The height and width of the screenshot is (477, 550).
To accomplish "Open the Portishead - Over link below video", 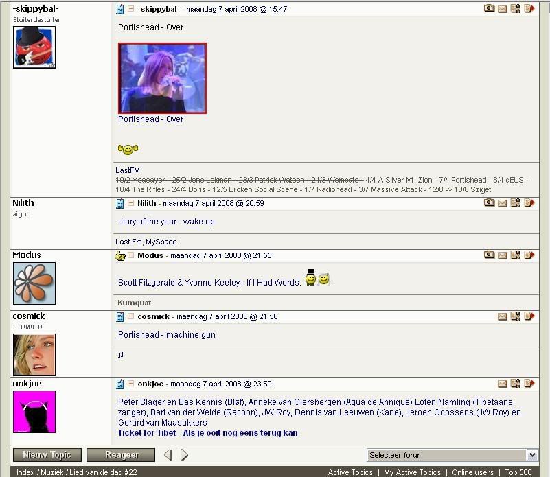I will coord(150,119).
